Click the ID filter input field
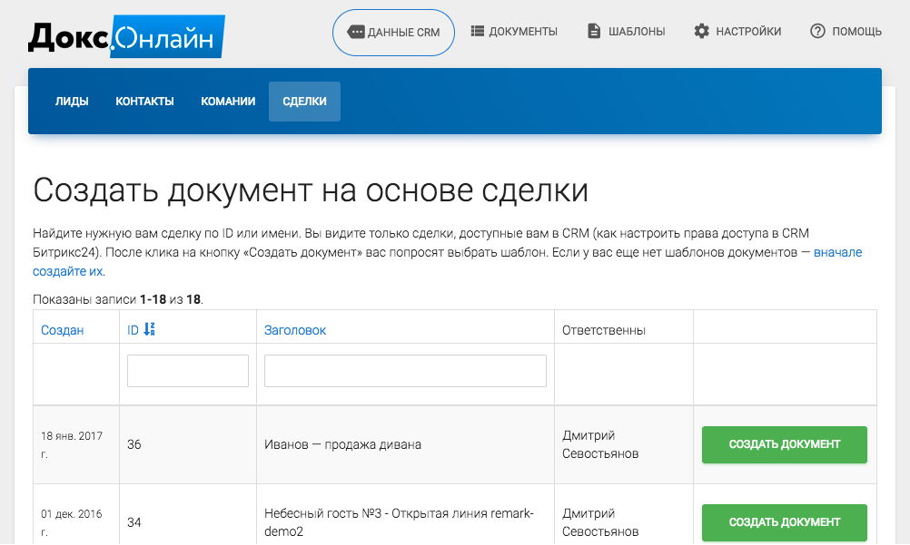The height and width of the screenshot is (545, 910). click(x=187, y=370)
